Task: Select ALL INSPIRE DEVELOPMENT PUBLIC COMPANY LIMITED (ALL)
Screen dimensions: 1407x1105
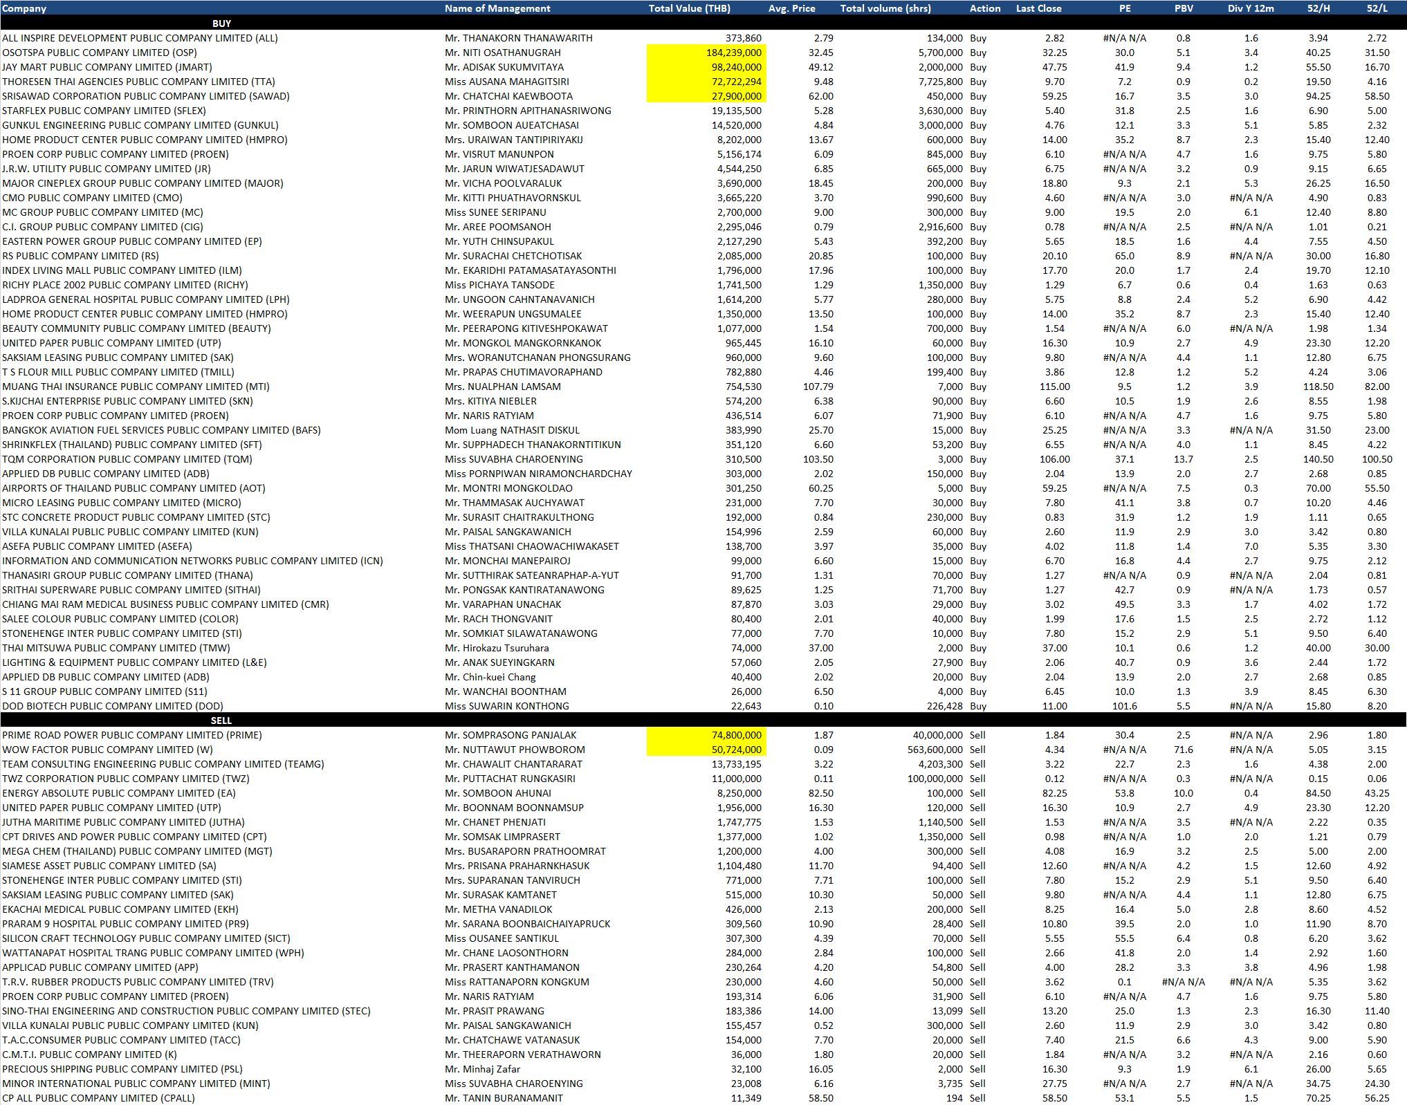Action: pos(140,38)
